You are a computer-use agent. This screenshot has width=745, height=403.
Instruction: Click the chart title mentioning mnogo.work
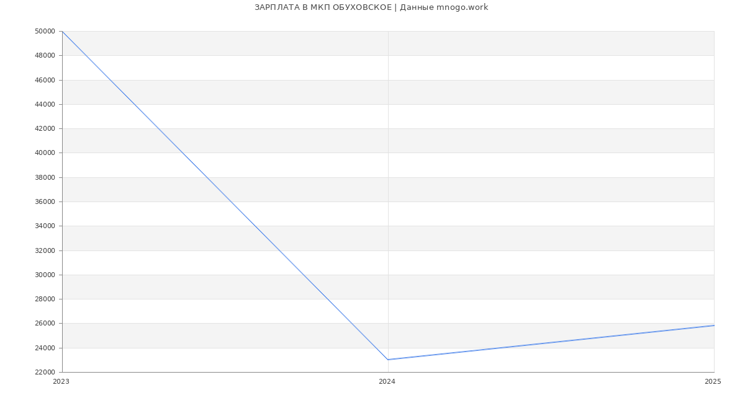(371, 7)
